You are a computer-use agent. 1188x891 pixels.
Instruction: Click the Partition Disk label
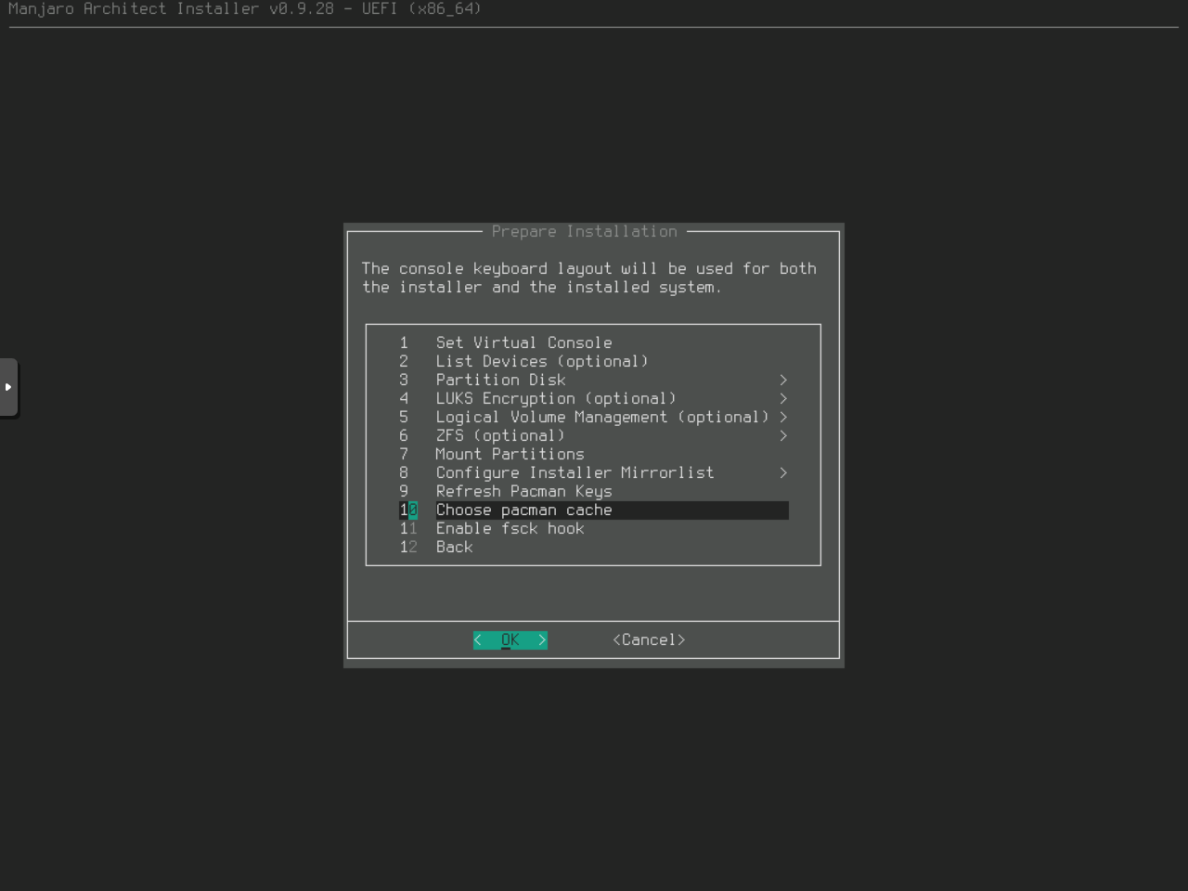[500, 380]
